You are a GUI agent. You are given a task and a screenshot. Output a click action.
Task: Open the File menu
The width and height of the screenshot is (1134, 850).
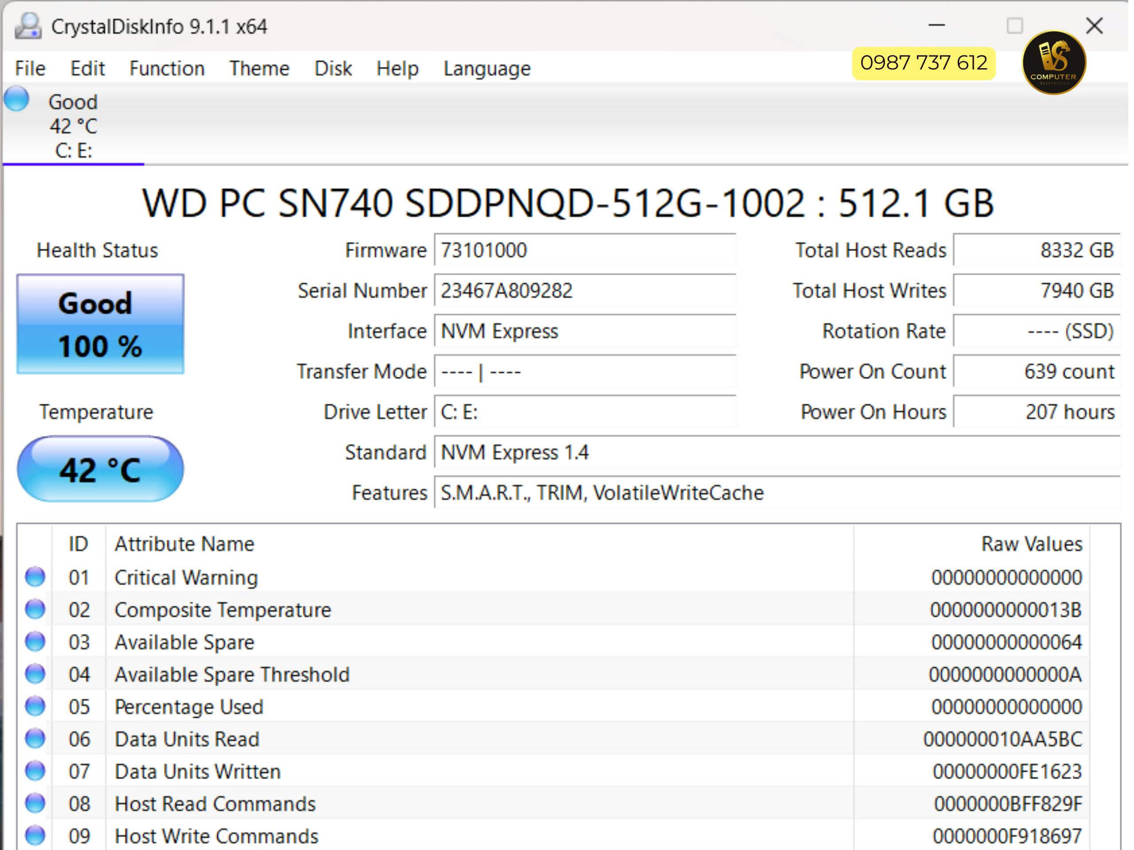pyautogui.click(x=30, y=68)
